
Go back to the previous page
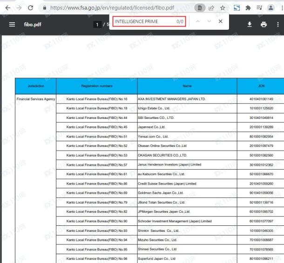click(x=8, y=8)
